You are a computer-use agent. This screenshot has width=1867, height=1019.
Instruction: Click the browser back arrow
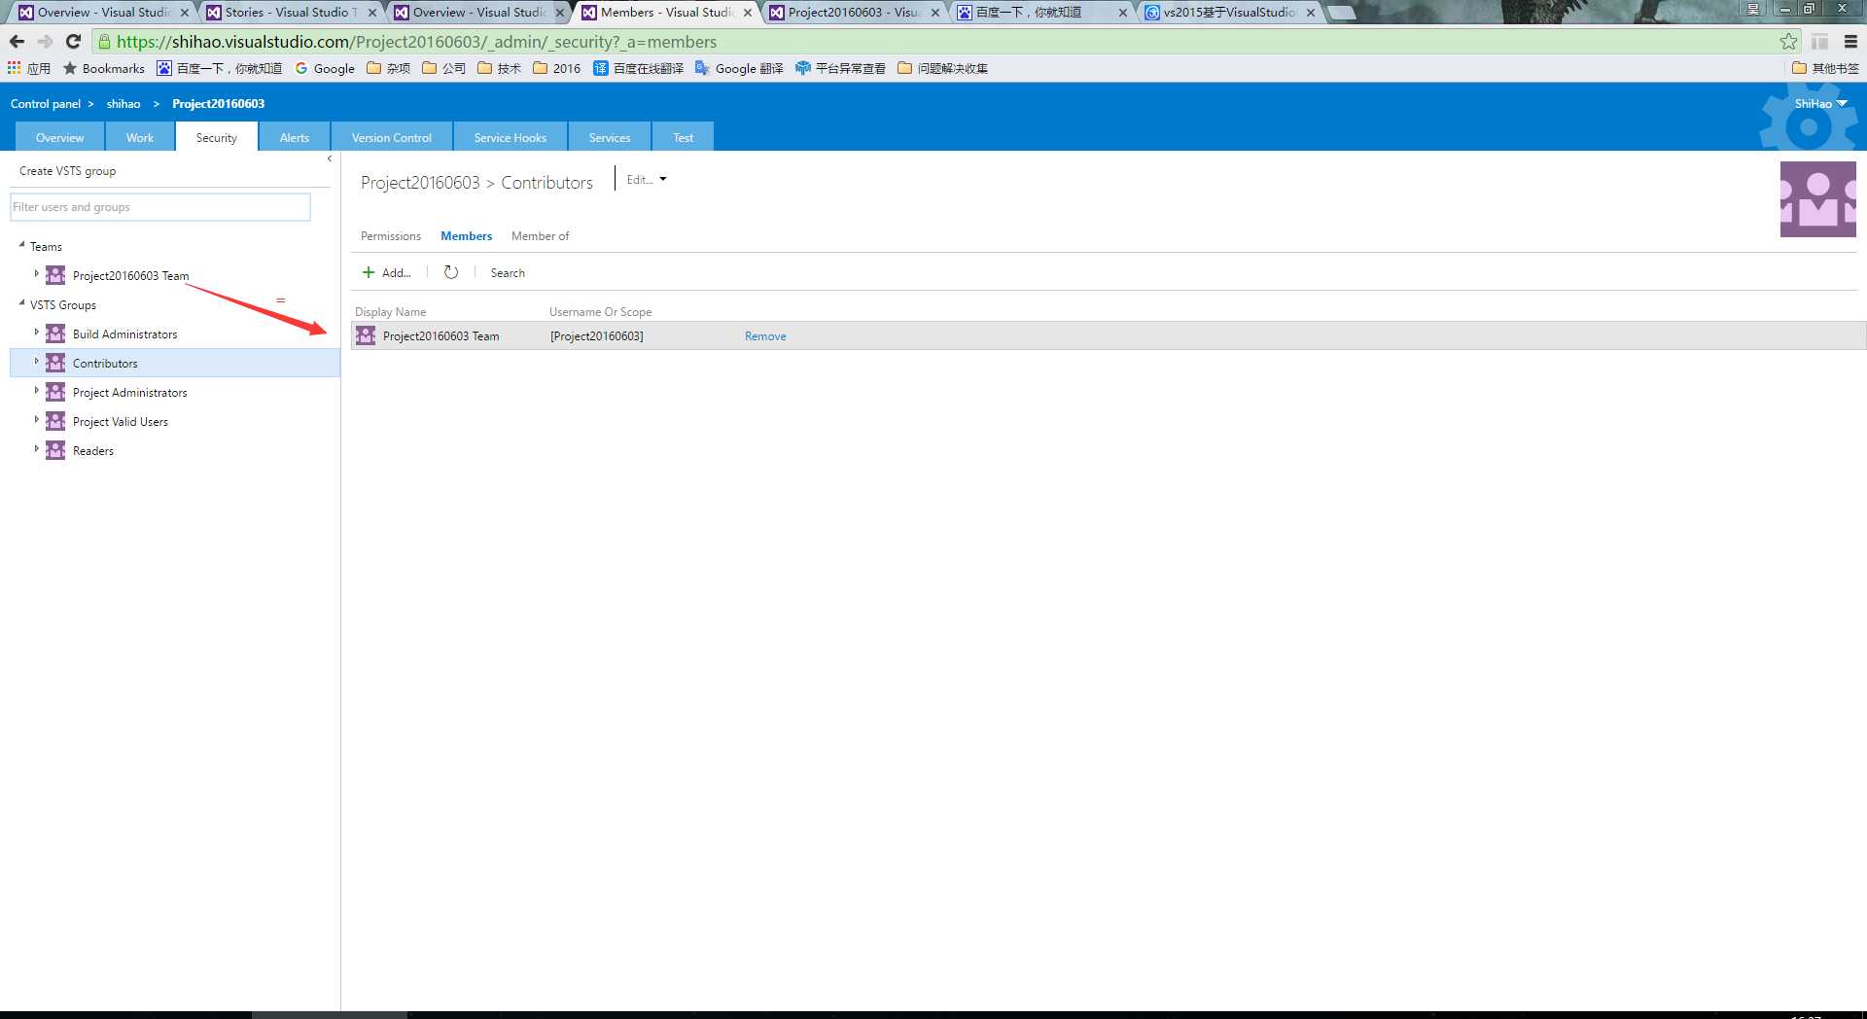click(17, 41)
